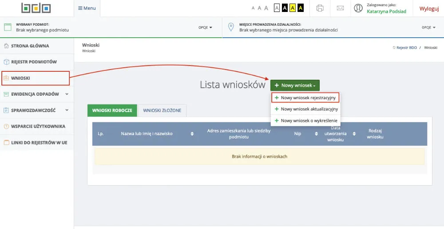
Task: Enable black-on-white contrast mode
Action: click(277, 8)
